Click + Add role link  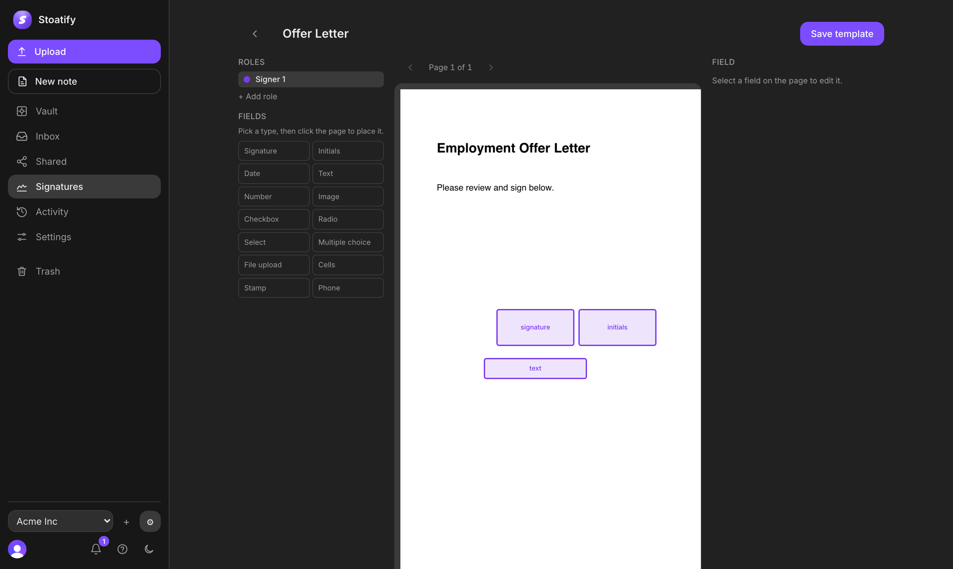pyautogui.click(x=258, y=97)
